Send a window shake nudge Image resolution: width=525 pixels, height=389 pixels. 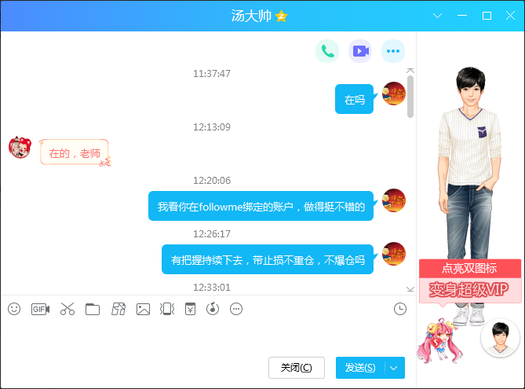pos(167,309)
